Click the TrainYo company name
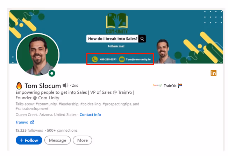 (x=170, y=86)
